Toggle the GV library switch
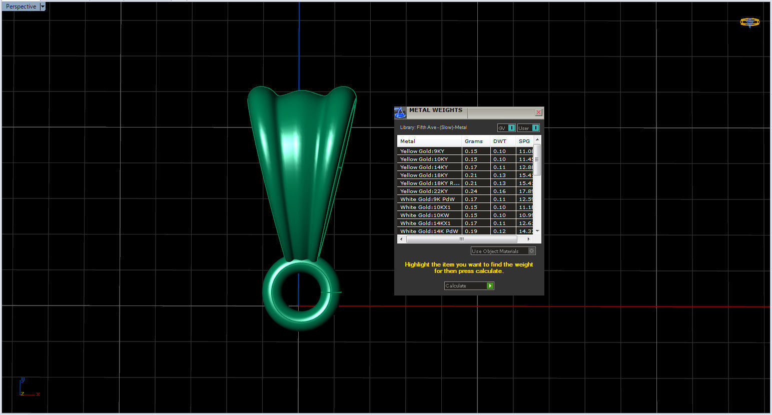This screenshot has height=415, width=772. [x=506, y=128]
